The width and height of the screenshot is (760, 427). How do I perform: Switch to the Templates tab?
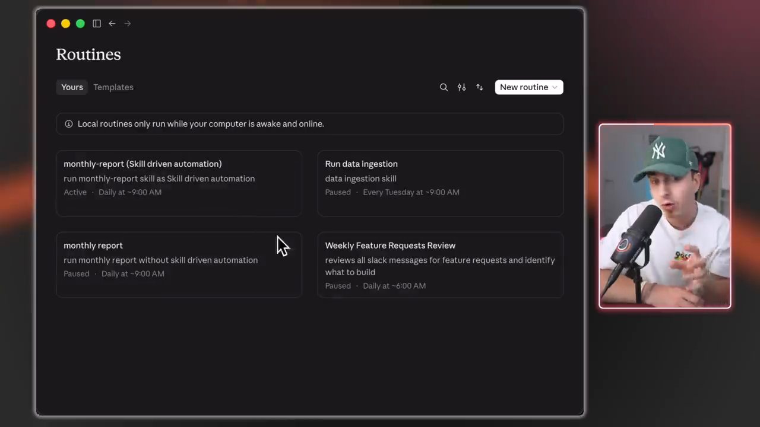(113, 87)
